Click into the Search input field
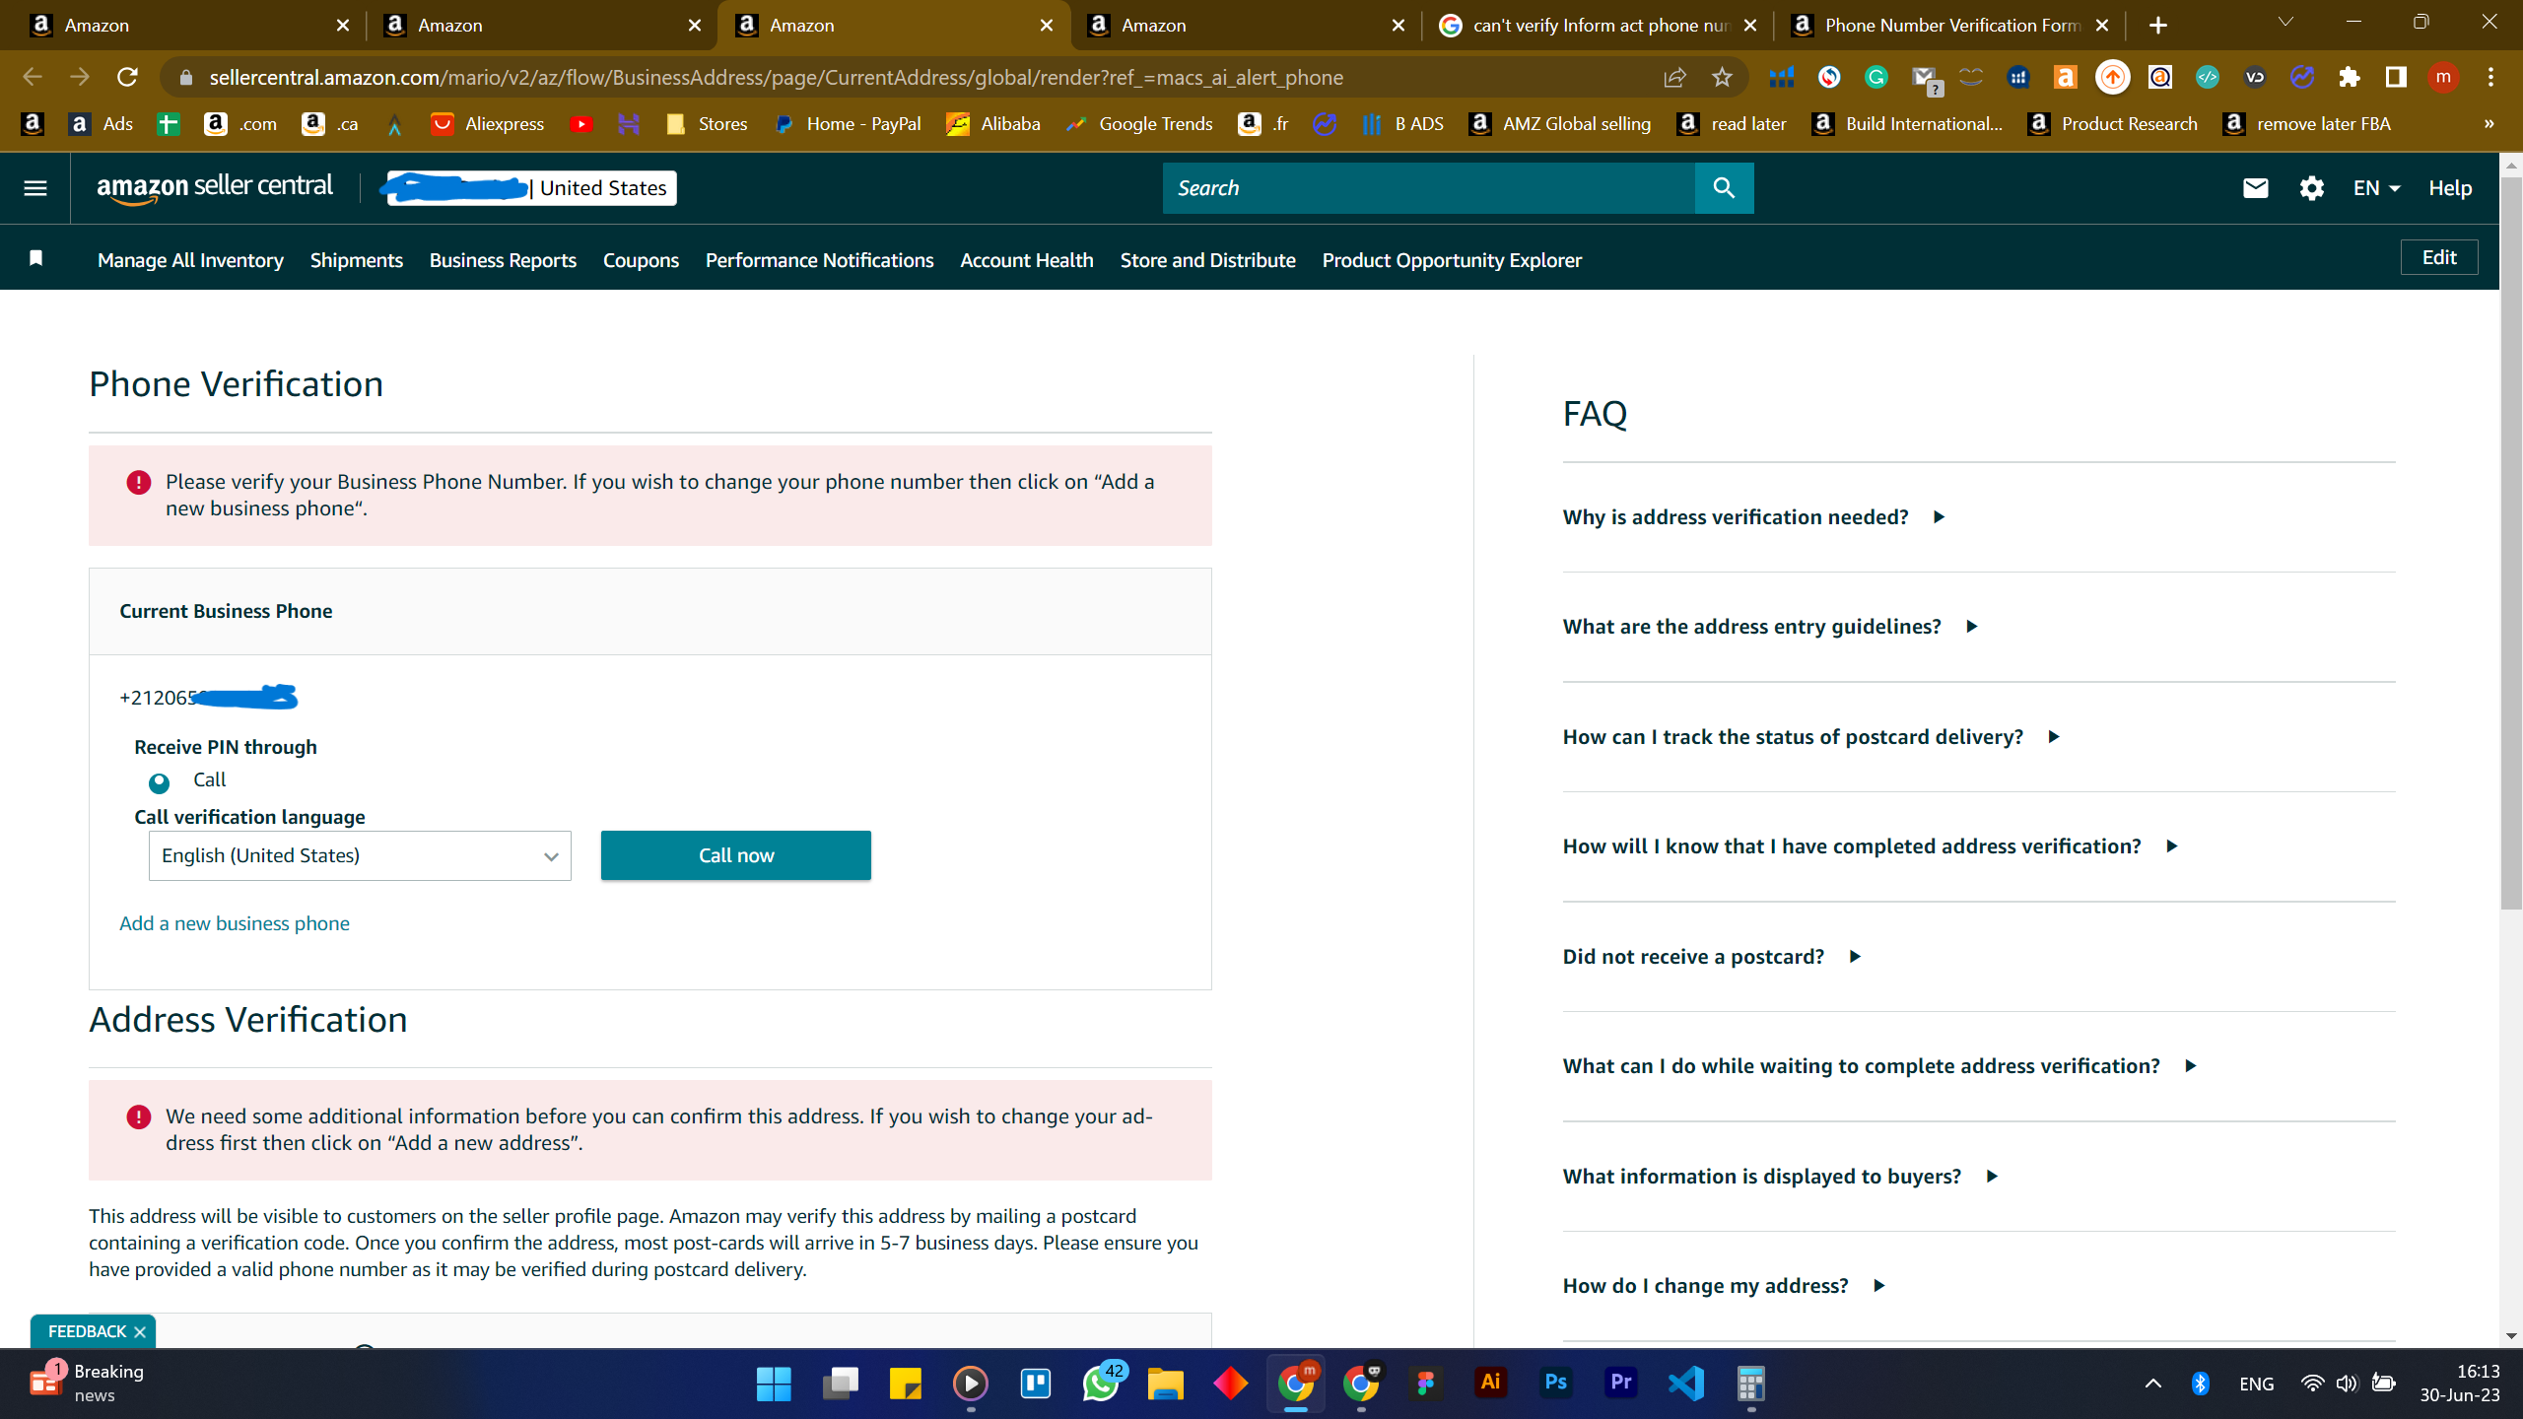This screenshot has width=2523, height=1419. tap(1429, 188)
